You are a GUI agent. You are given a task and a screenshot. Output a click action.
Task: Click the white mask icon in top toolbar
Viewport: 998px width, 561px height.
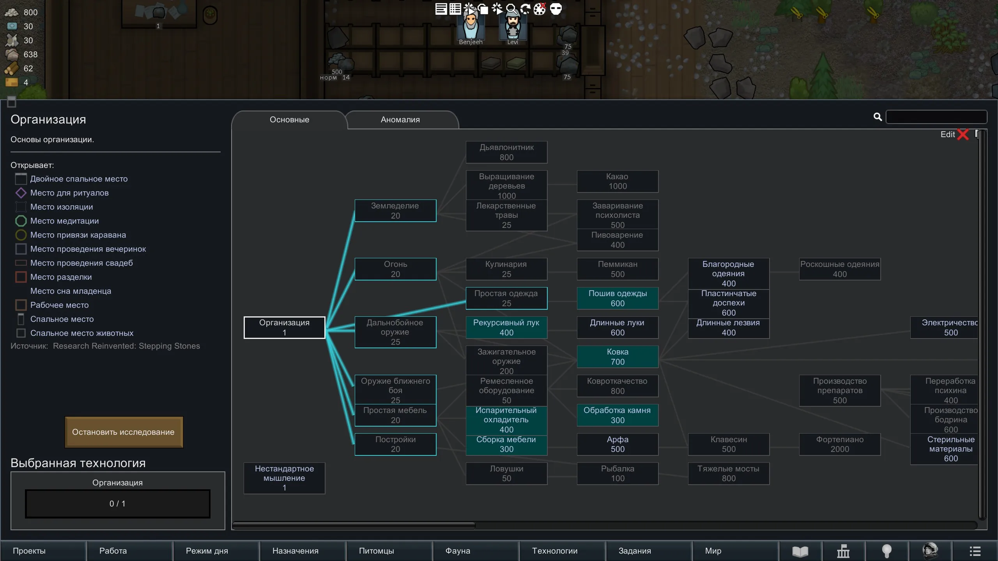pyautogui.click(x=556, y=9)
